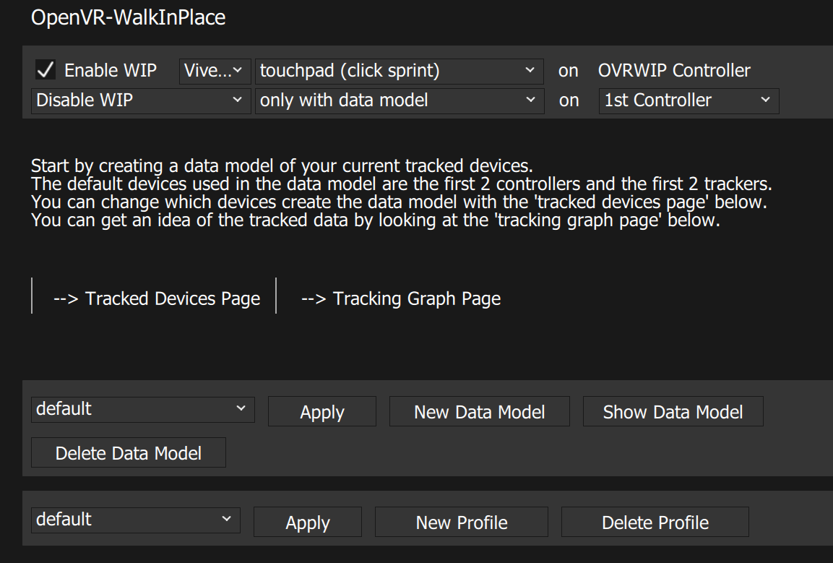Click the OpenVR-WalkInPlace title
Screen dimensions: 833x563
coord(129,17)
